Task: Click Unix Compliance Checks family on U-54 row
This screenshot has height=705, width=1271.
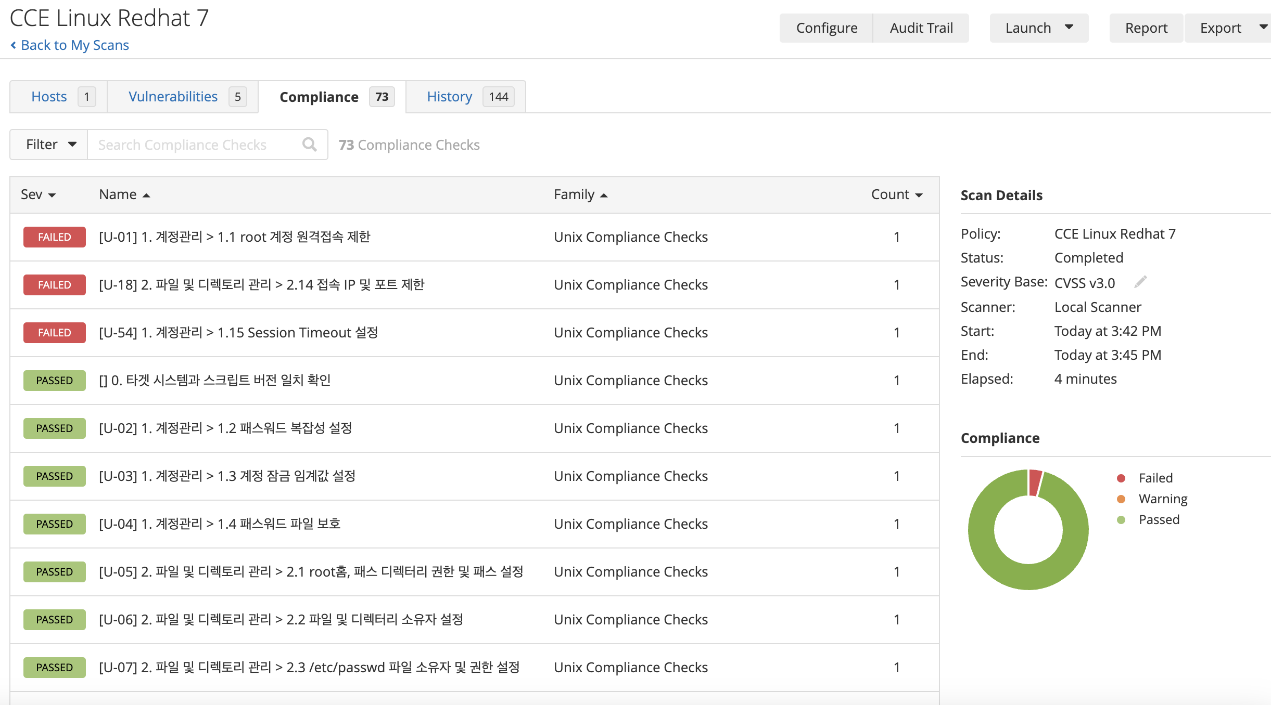Action: click(631, 333)
